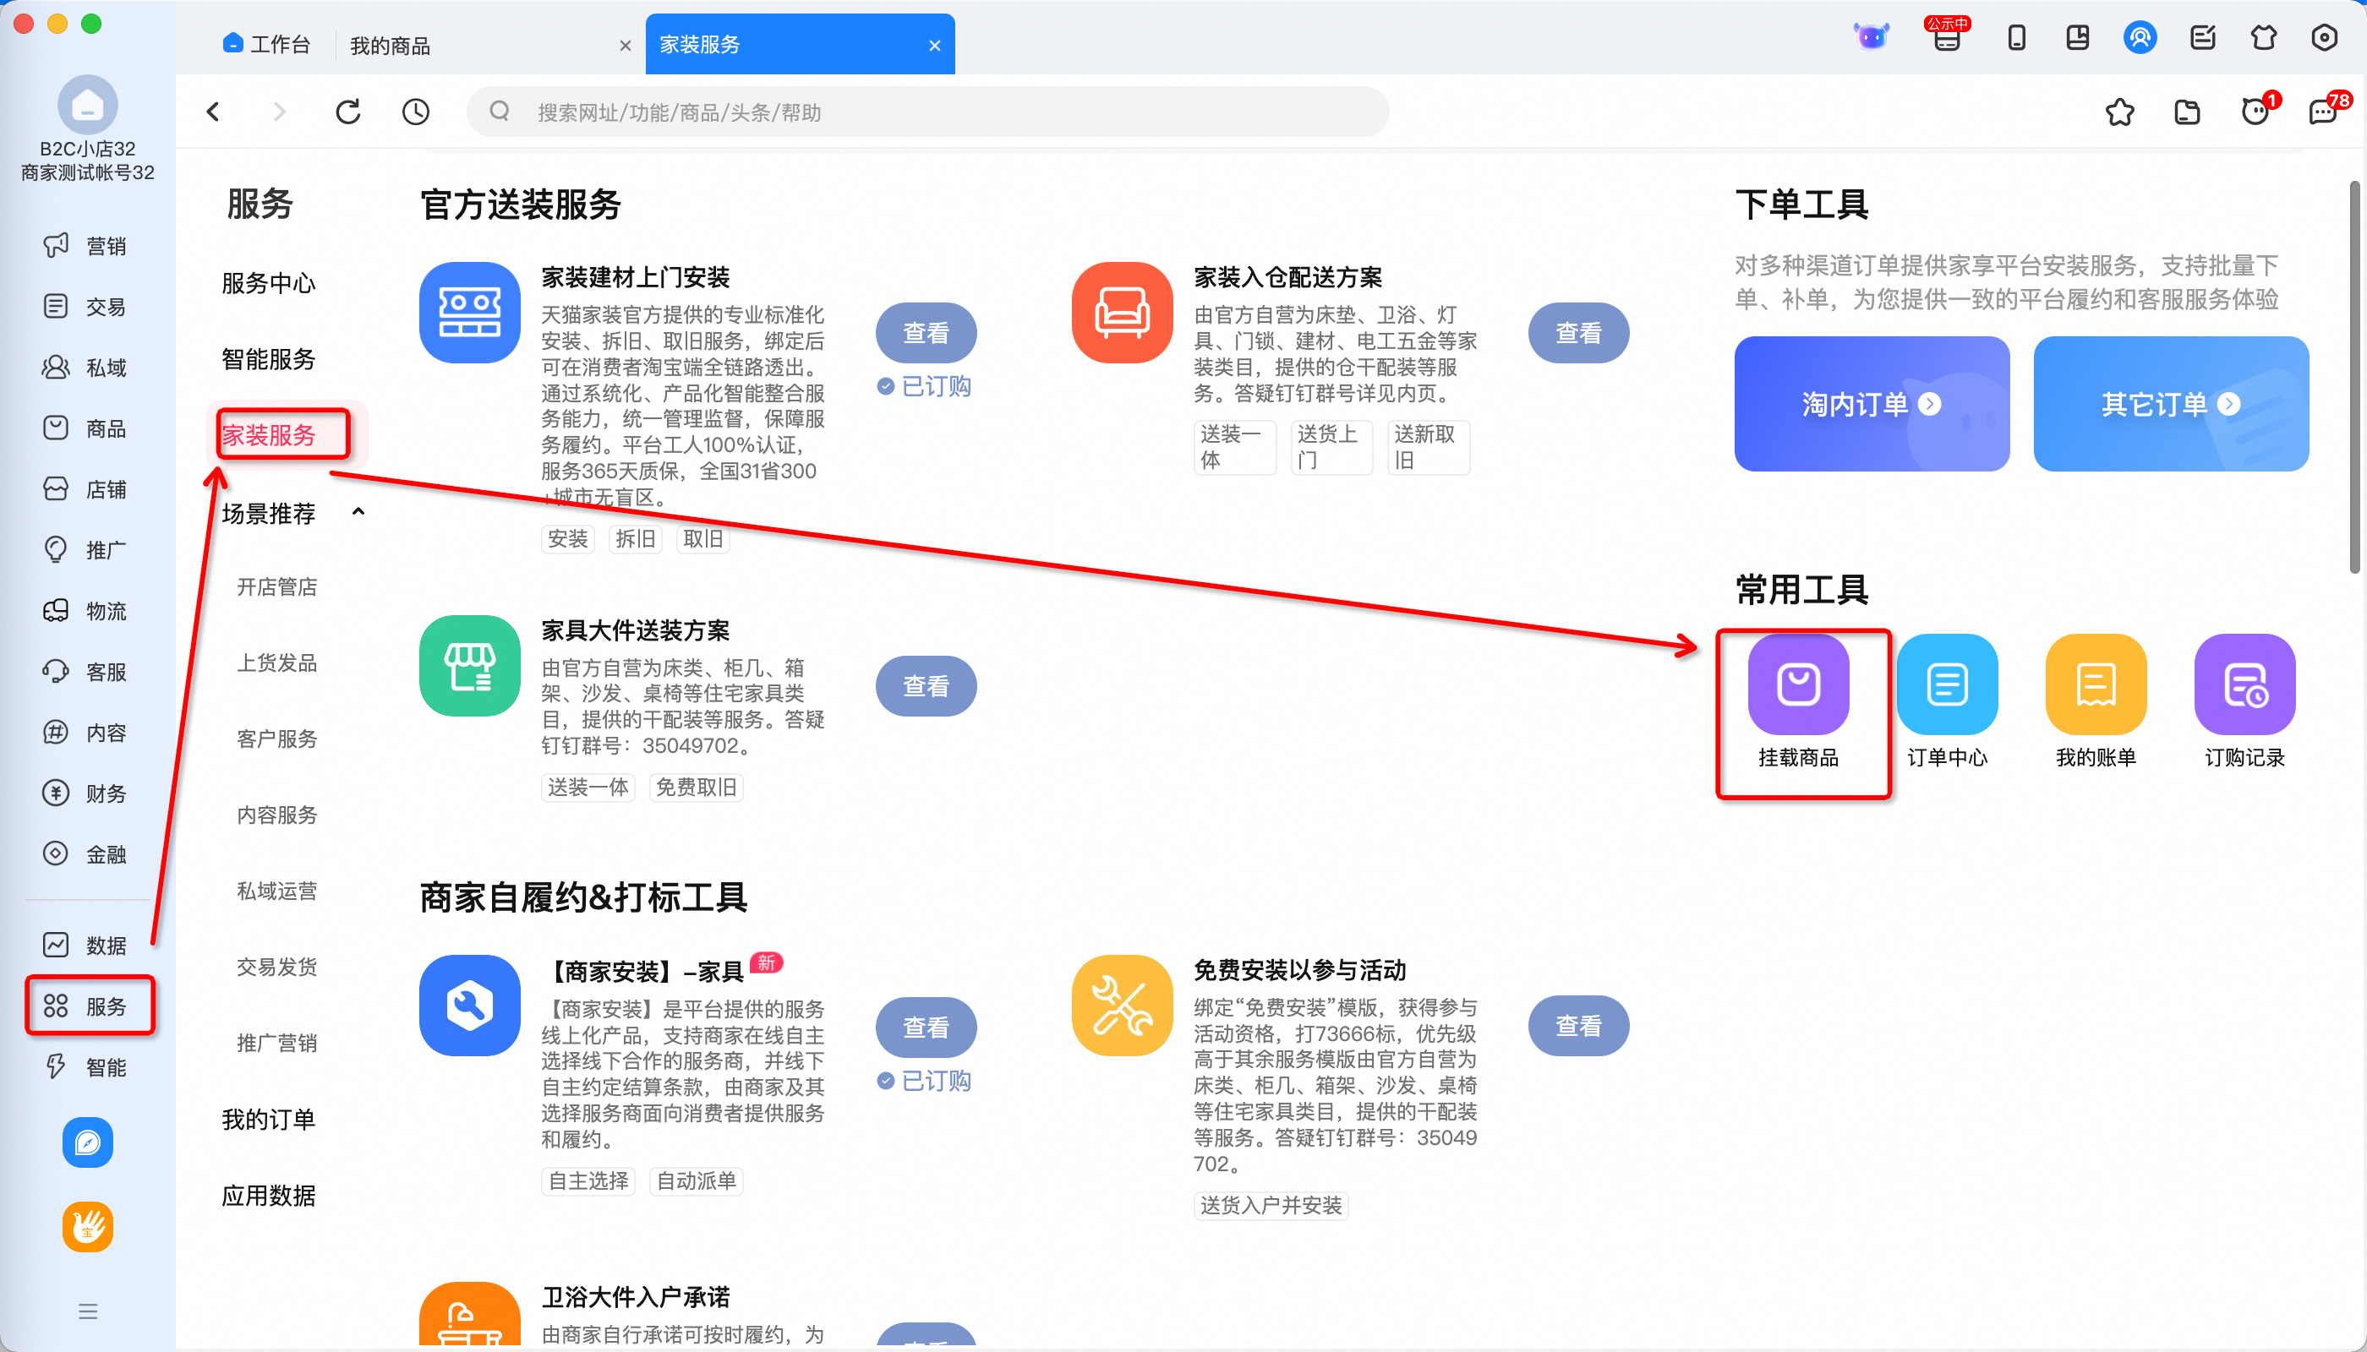The height and width of the screenshot is (1352, 2367).
Task: Switch to the 工作台 tab
Action: 266,44
